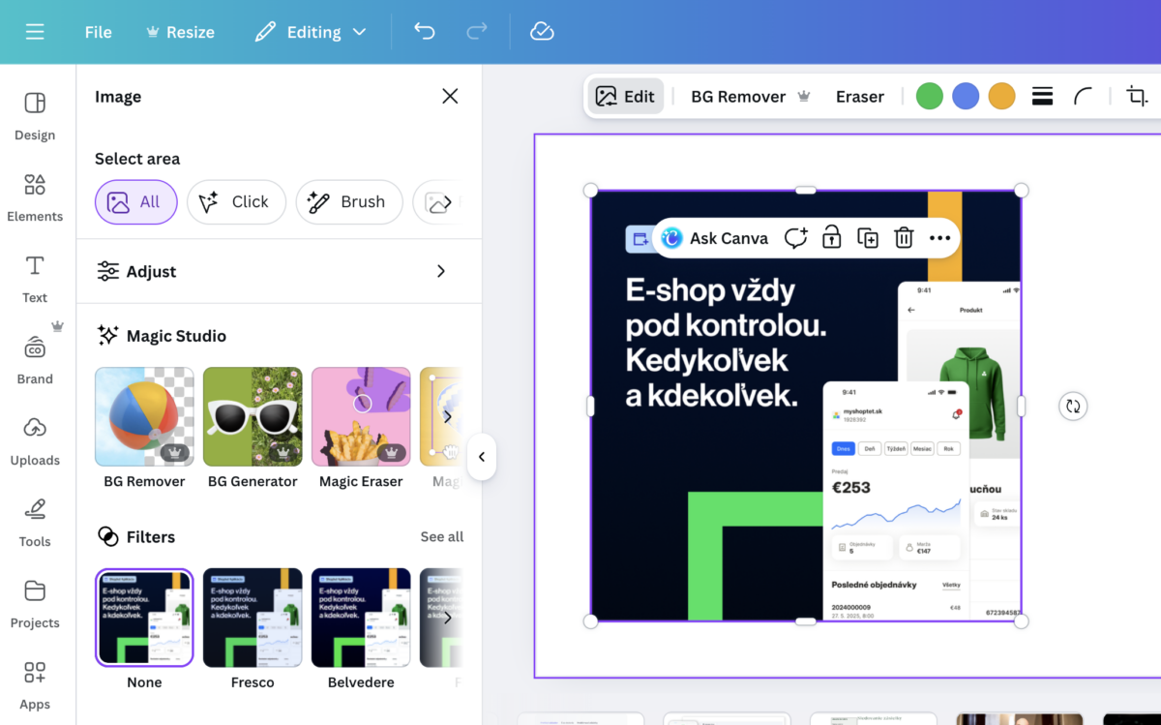Open the Editing mode dropdown

click(311, 32)
